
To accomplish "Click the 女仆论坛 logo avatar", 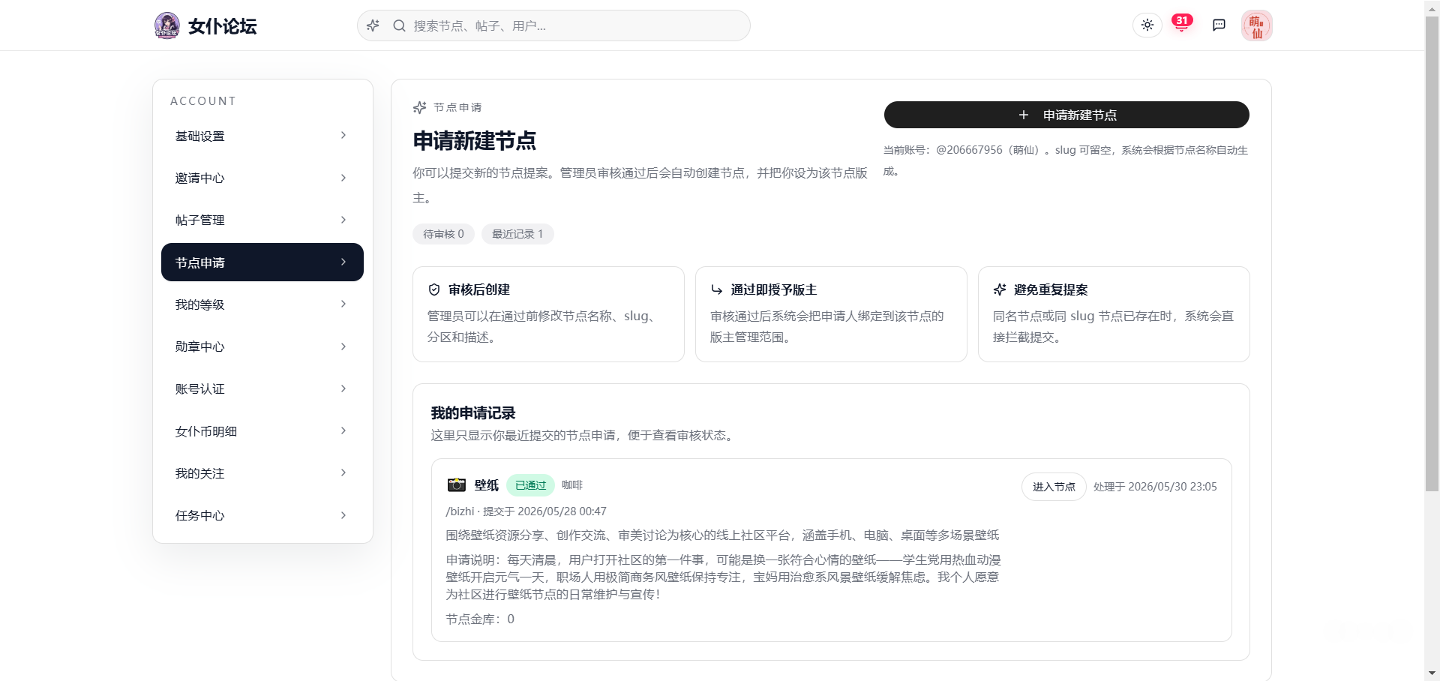I will (166, 25).
